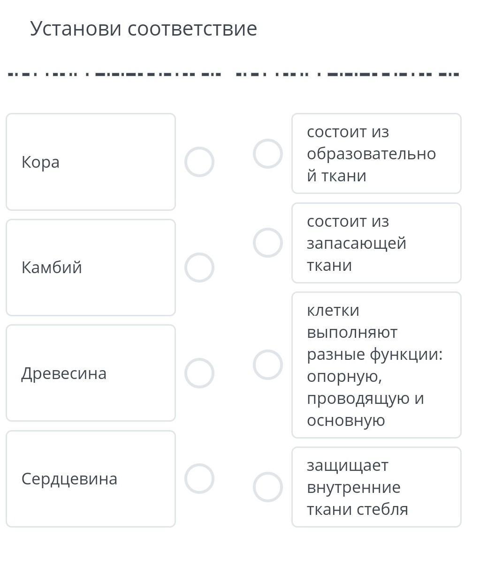The height and width of the screenshot is (573, 487).
Task: Select circle beside 'состоит из образовательной ткани'
Action: pyautogui.click(x=267, y=154)
